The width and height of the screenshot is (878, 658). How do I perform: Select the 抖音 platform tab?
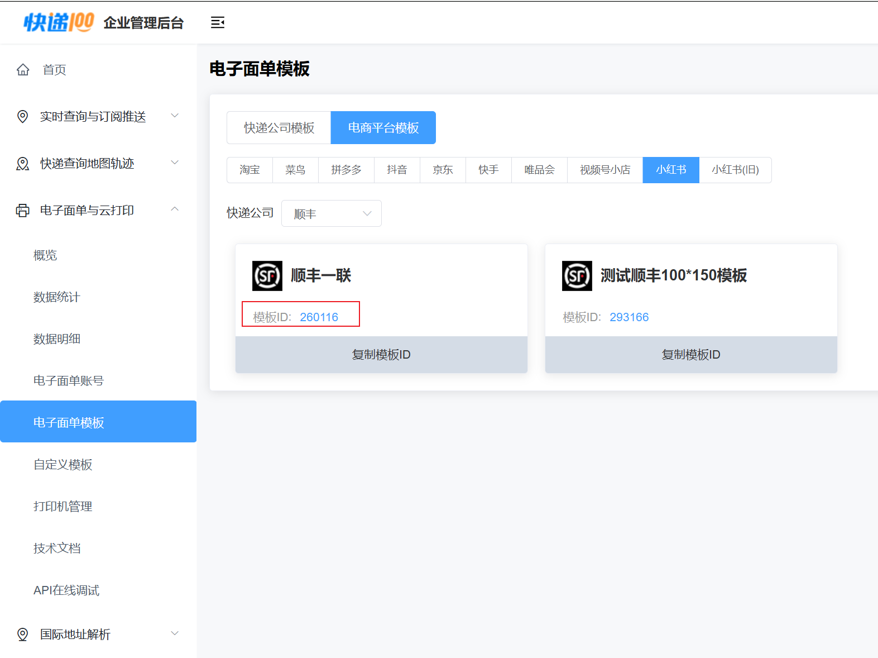coord(397,170)
